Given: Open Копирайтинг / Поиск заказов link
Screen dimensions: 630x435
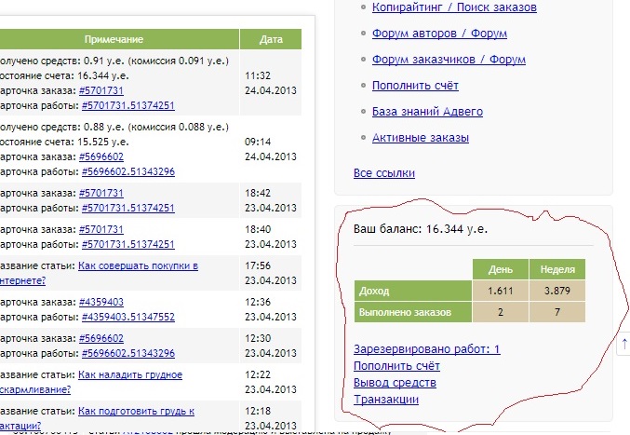Looking at the screenshot, I should tap(454, 7).
